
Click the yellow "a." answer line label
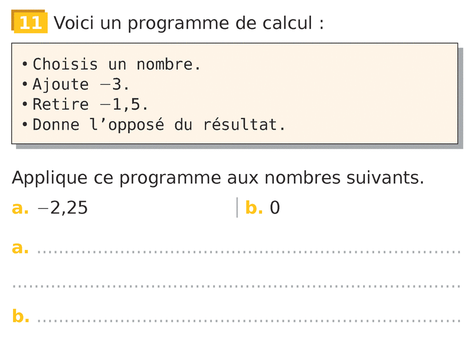20,248
